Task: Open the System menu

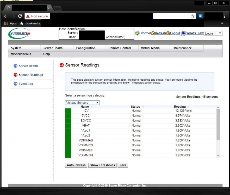Action: 24,48
